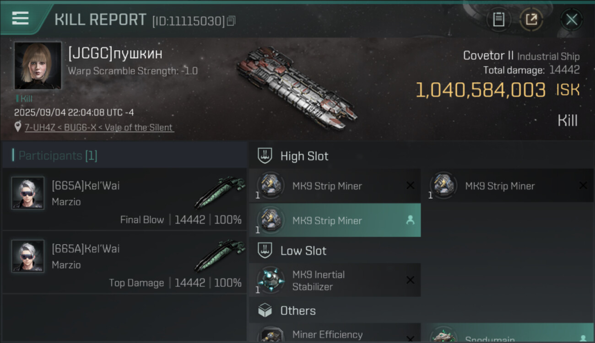Viewport: 595px width, 343px height.
Task: Click the Final Blow pilot portrait
Action: [28, 193]
